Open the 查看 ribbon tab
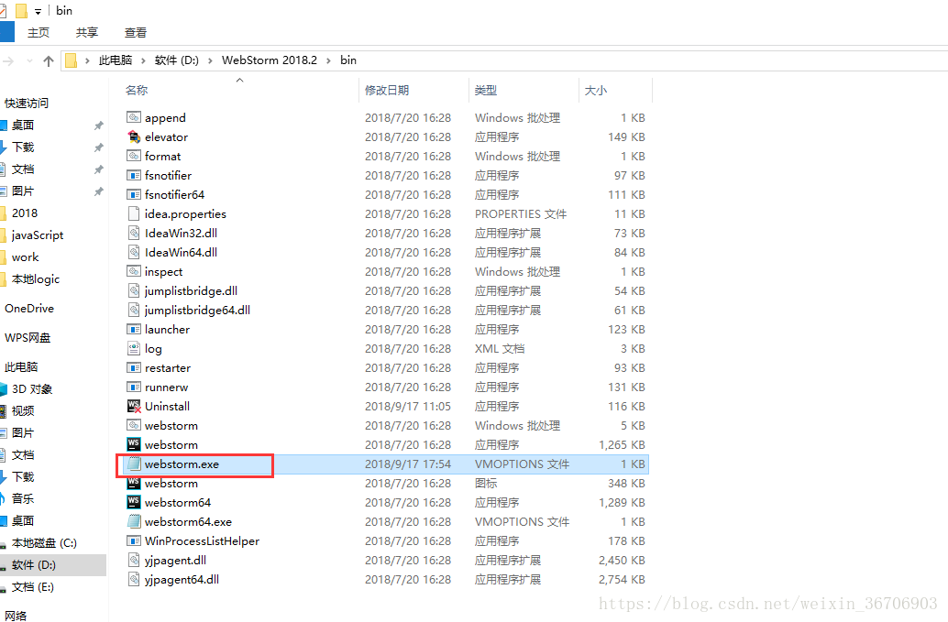The width and height of the screenshot is (948, 622). pos(136,33)
